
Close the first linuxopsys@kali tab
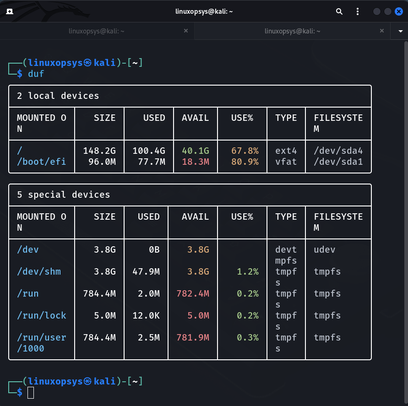coord(186,31)
